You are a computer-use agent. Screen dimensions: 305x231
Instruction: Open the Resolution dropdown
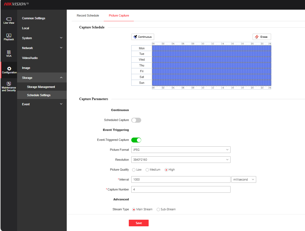point(181,160)
